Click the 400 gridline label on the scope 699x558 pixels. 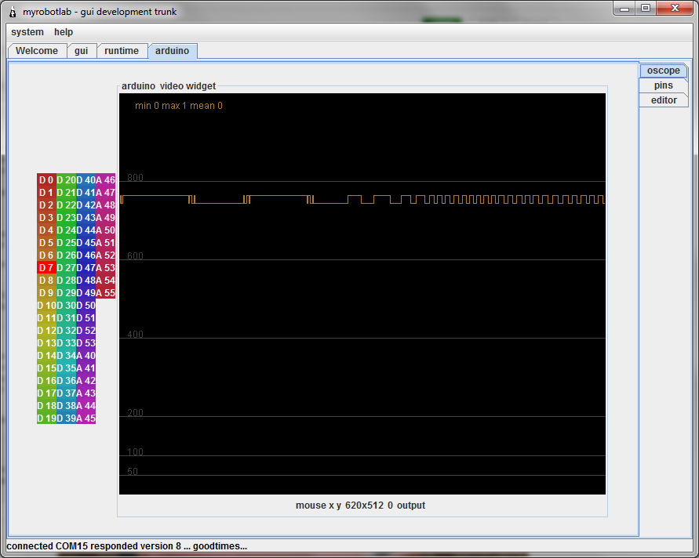tap(135, 334)
